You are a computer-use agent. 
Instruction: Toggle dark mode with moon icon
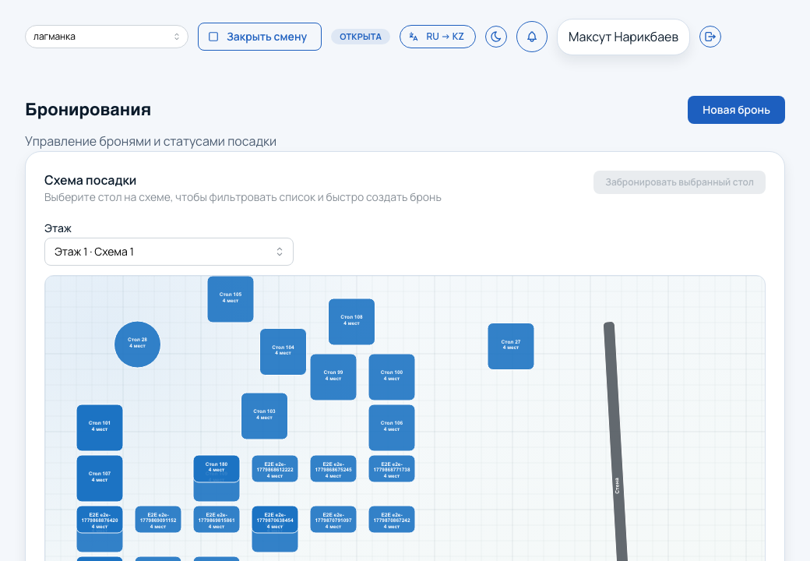(496, 37)
